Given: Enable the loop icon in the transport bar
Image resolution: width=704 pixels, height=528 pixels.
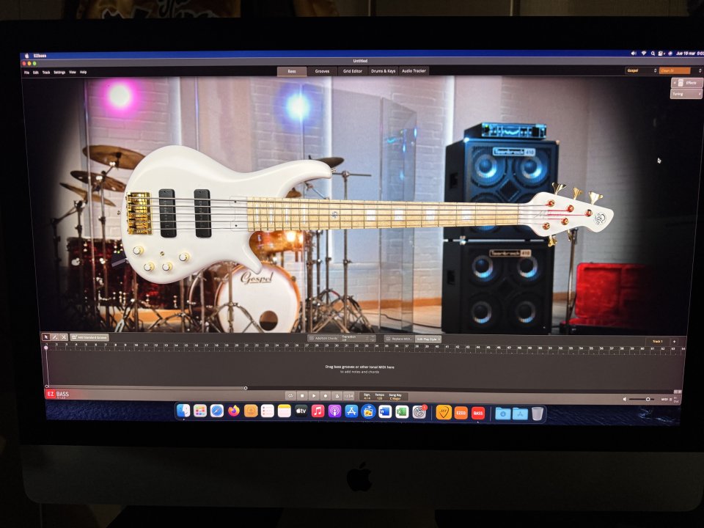Looking at the screenshot, I should [290, 395].
